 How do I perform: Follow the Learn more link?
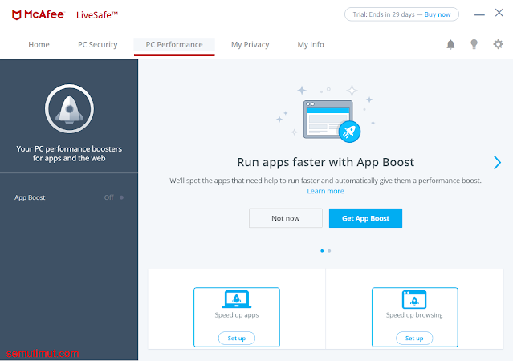point(325,191)
